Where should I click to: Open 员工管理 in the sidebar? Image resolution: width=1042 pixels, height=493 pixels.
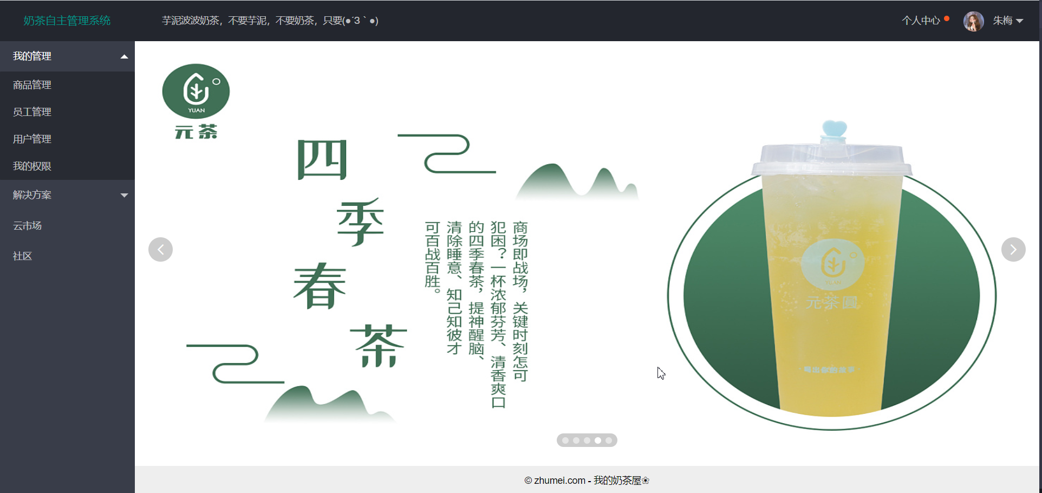[67, 112]
